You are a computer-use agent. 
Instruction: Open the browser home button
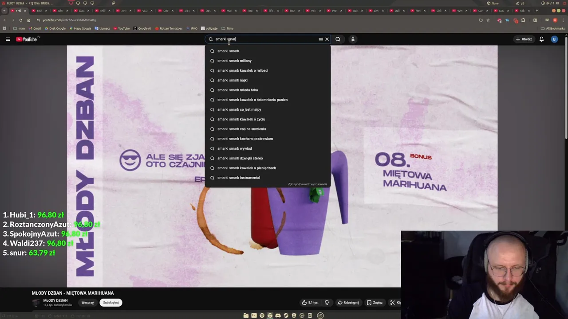(29, 20)
